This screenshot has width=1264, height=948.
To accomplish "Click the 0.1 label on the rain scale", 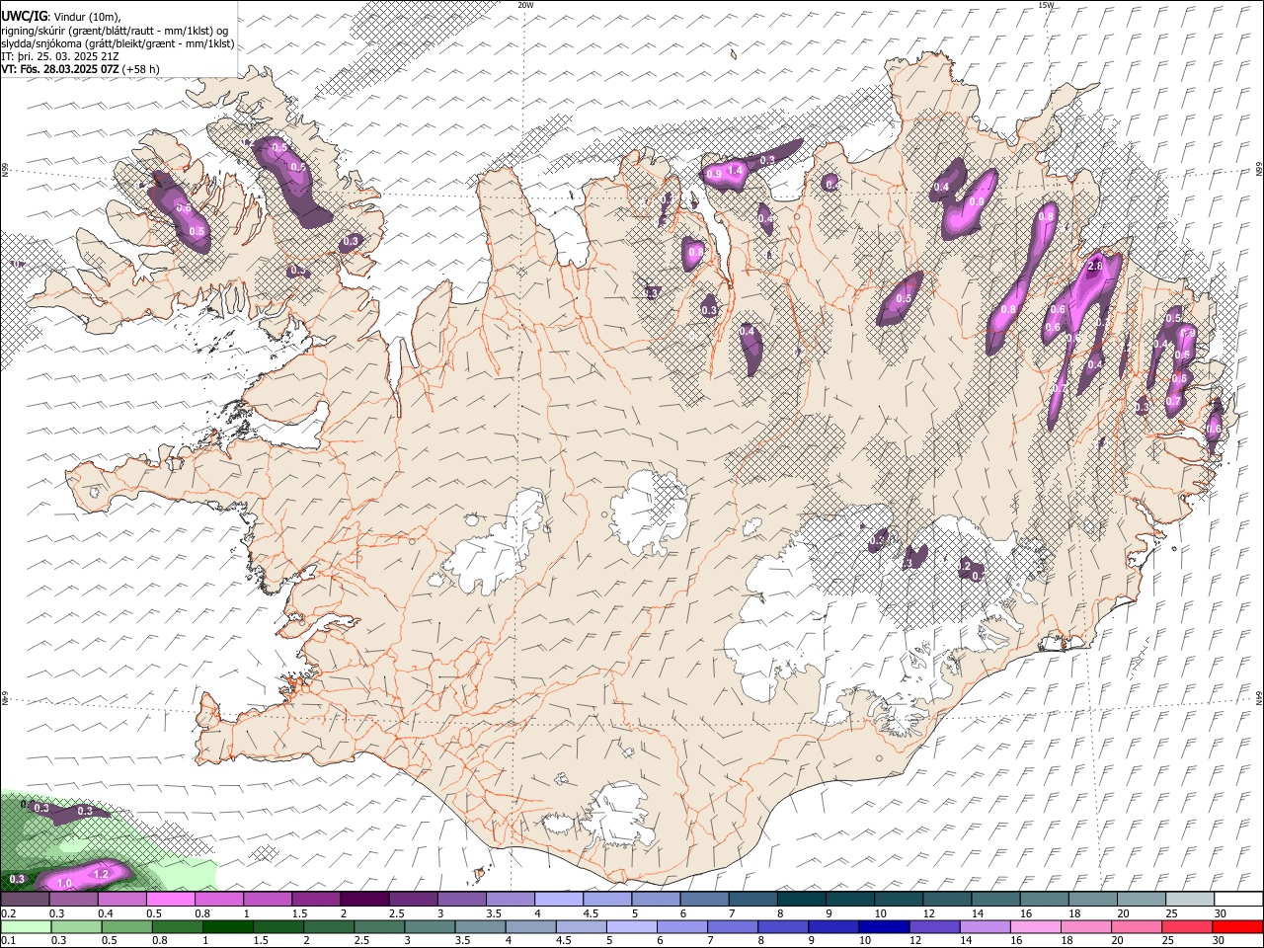I will [9, 940].
